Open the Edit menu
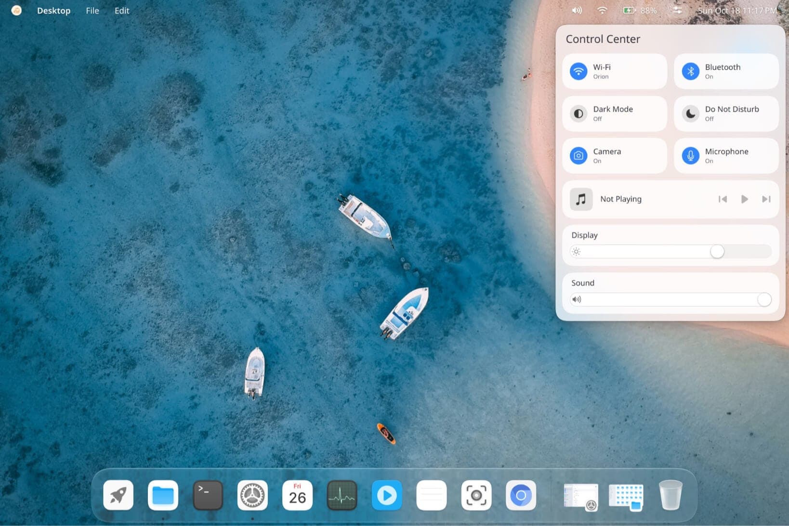The image size is (789, 526). pyautogui.click(x=122, y=11)
